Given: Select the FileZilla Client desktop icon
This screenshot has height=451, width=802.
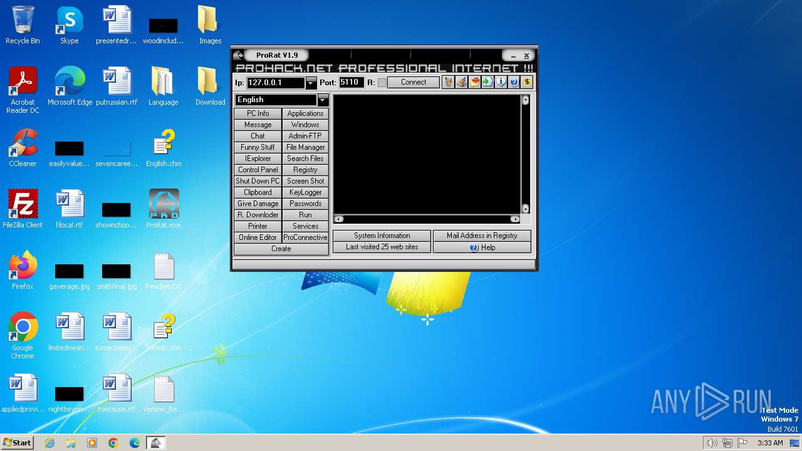Looking at the screenshot, I should [23, 209].
